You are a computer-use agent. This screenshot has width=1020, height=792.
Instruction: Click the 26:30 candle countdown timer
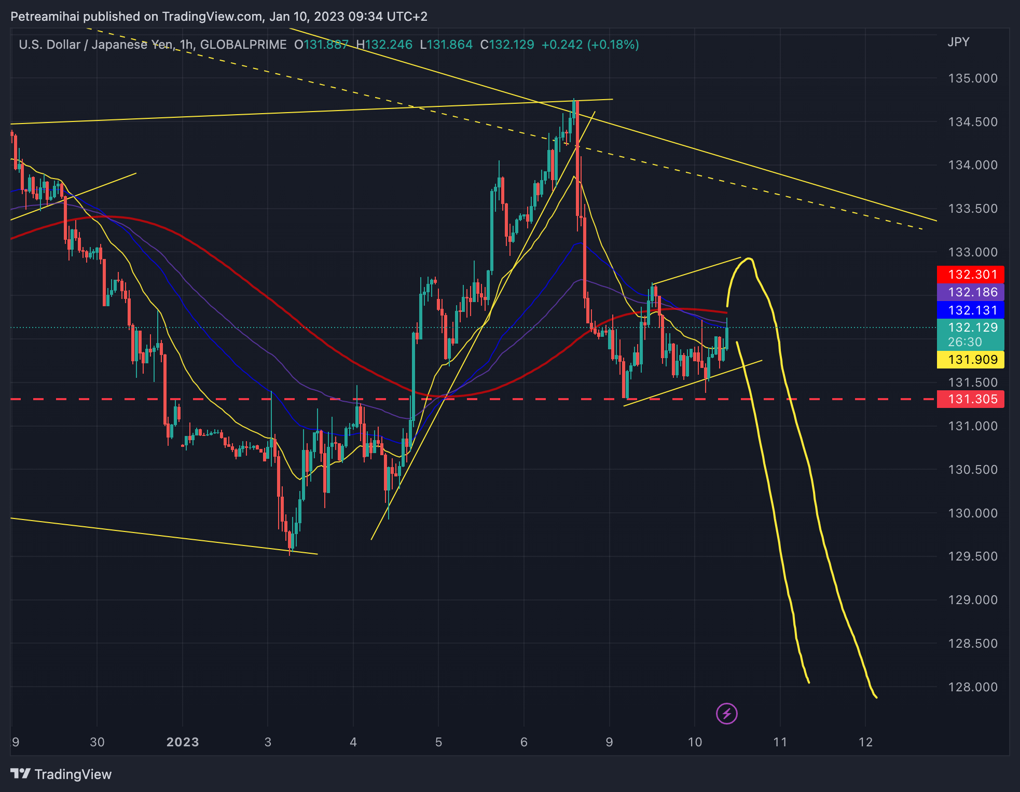965,342
